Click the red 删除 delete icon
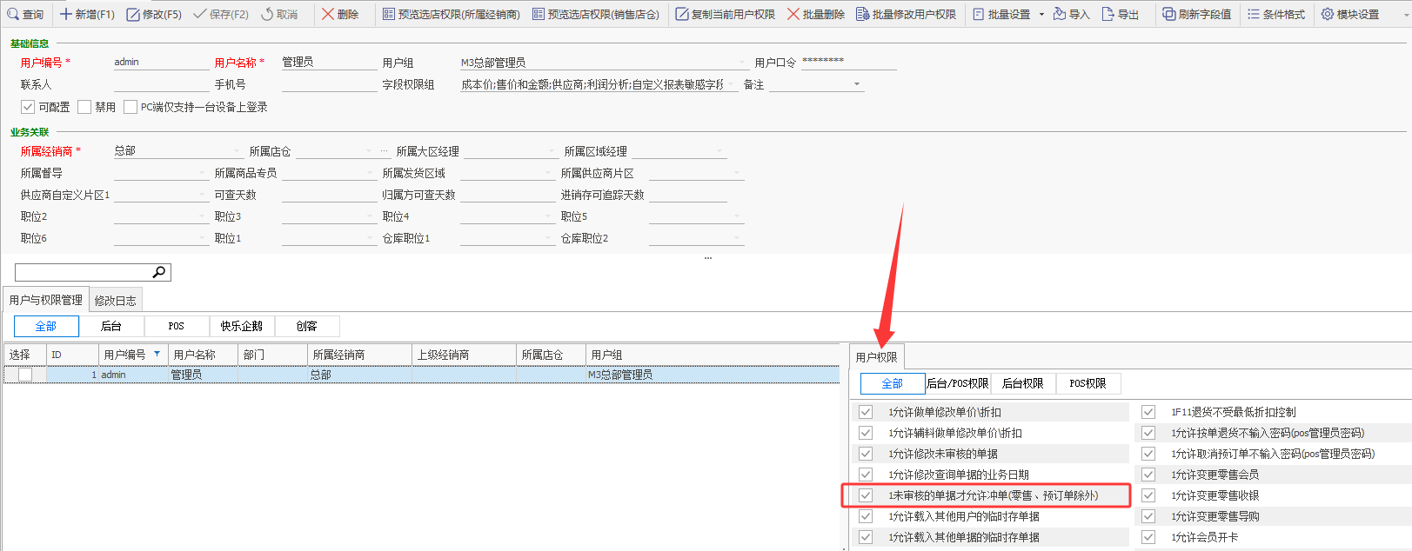Screen dimensions: 1412x551 coord(328,14)
